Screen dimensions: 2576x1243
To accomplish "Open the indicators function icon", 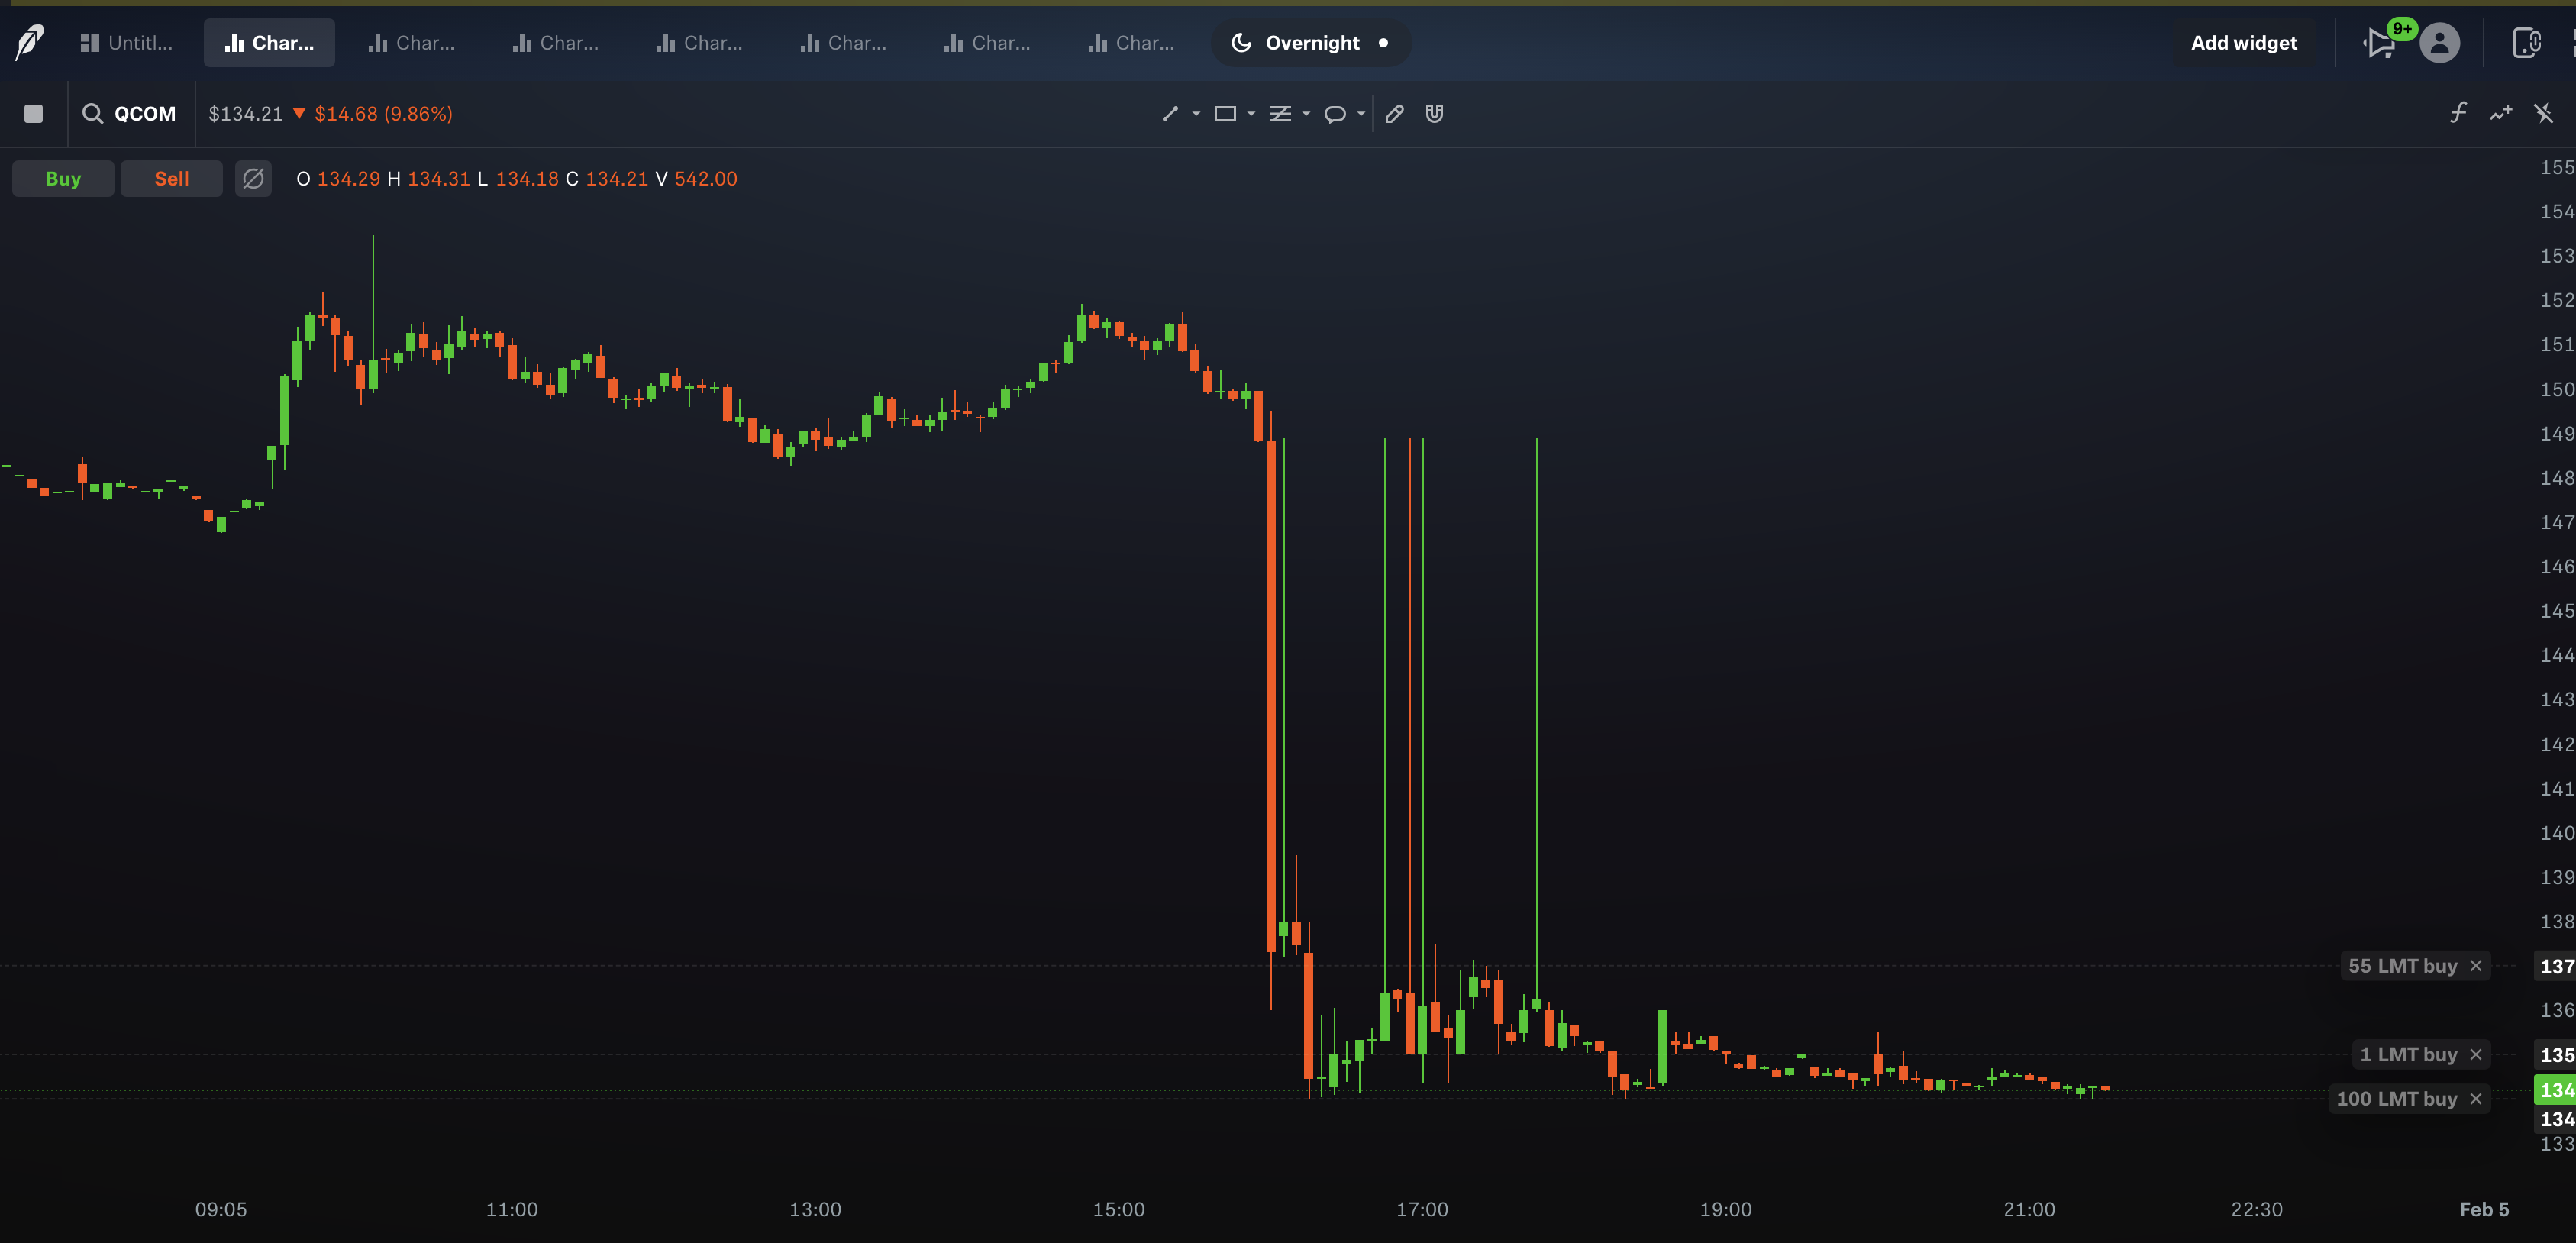I will pyautogui.click(x=2458, y=113).
